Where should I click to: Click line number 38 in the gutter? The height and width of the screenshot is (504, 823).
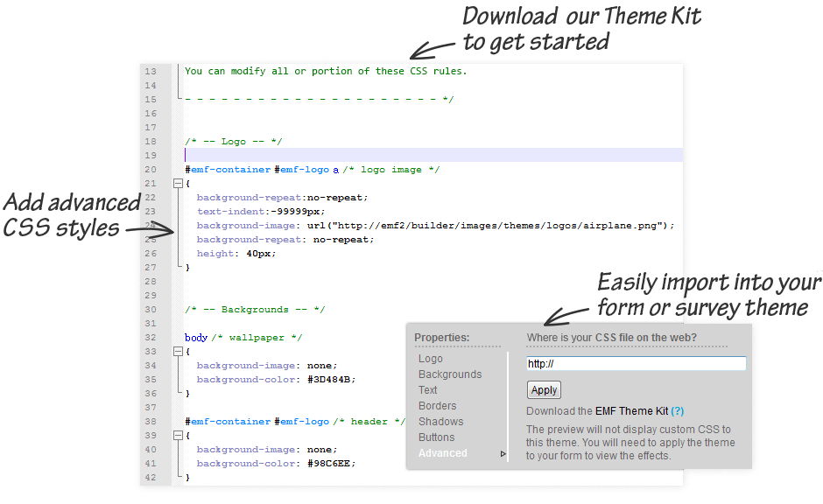(151, 421)
